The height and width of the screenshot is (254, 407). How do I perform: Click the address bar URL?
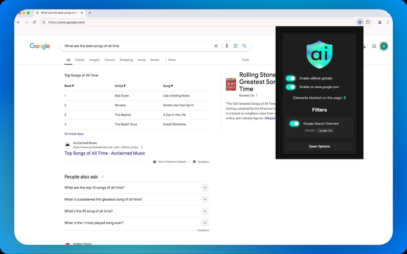click(66, 22)
